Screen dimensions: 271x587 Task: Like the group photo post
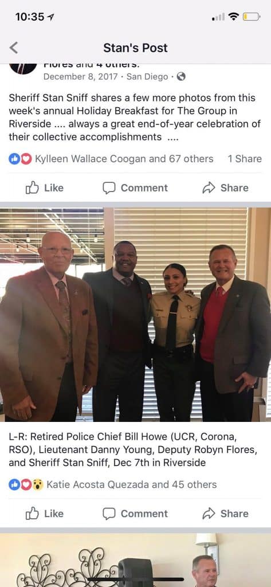(x=45, y=514)
